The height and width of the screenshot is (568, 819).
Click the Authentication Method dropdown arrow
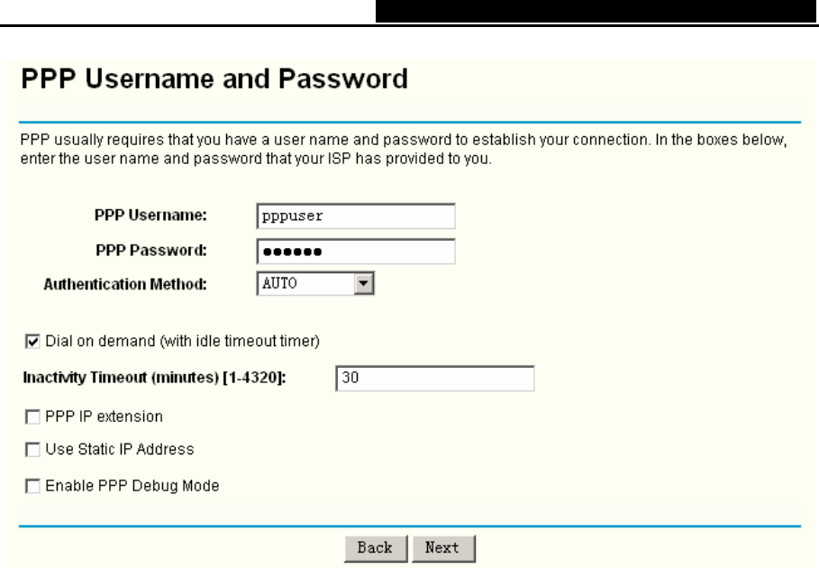click(364, 285)
